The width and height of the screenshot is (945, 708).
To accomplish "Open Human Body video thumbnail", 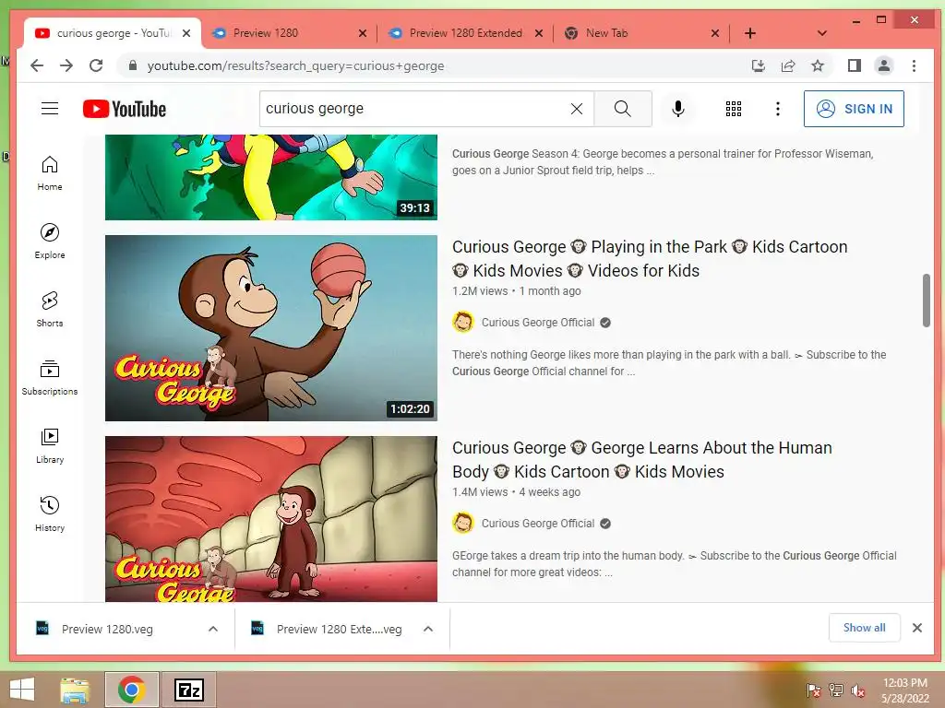I will tap(271, 519).
